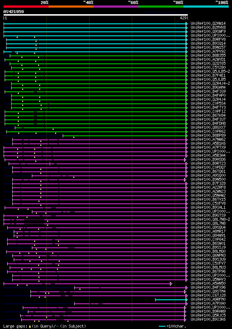Open hit UniRef100_Q9SWF9

(x=208, y=32)
